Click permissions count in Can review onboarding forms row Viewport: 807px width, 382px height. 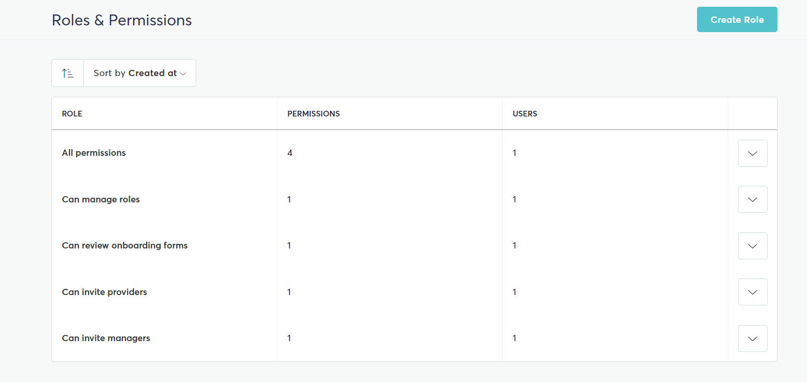click(x=289, y=245)
